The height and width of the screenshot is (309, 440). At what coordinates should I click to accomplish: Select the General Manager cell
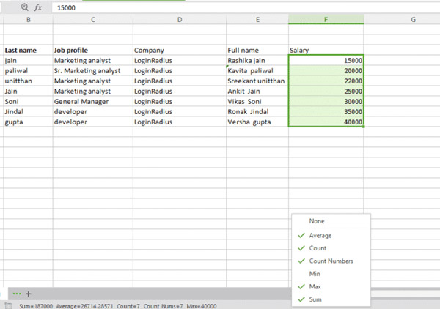[x=93, y=101]
